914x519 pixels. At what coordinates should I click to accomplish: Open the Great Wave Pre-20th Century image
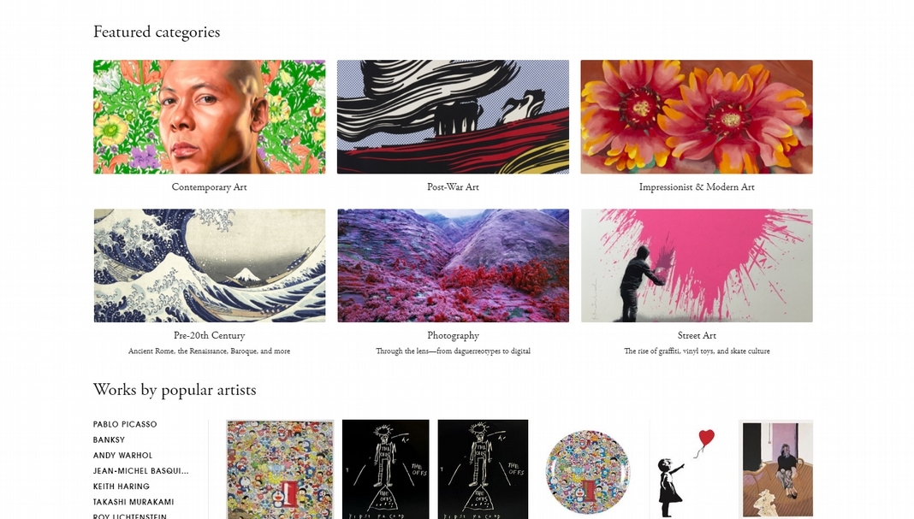210,266
